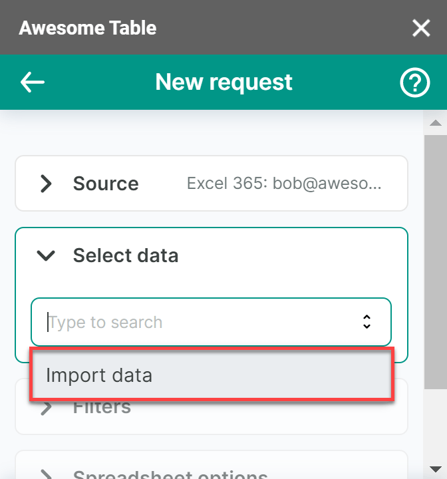The height and width of the screenshot is (479, 447).
Task: Click the Source section title
Action: coord(106,184)
